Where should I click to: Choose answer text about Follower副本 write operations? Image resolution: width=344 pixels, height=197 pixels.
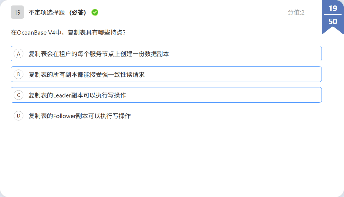[80, 116]
